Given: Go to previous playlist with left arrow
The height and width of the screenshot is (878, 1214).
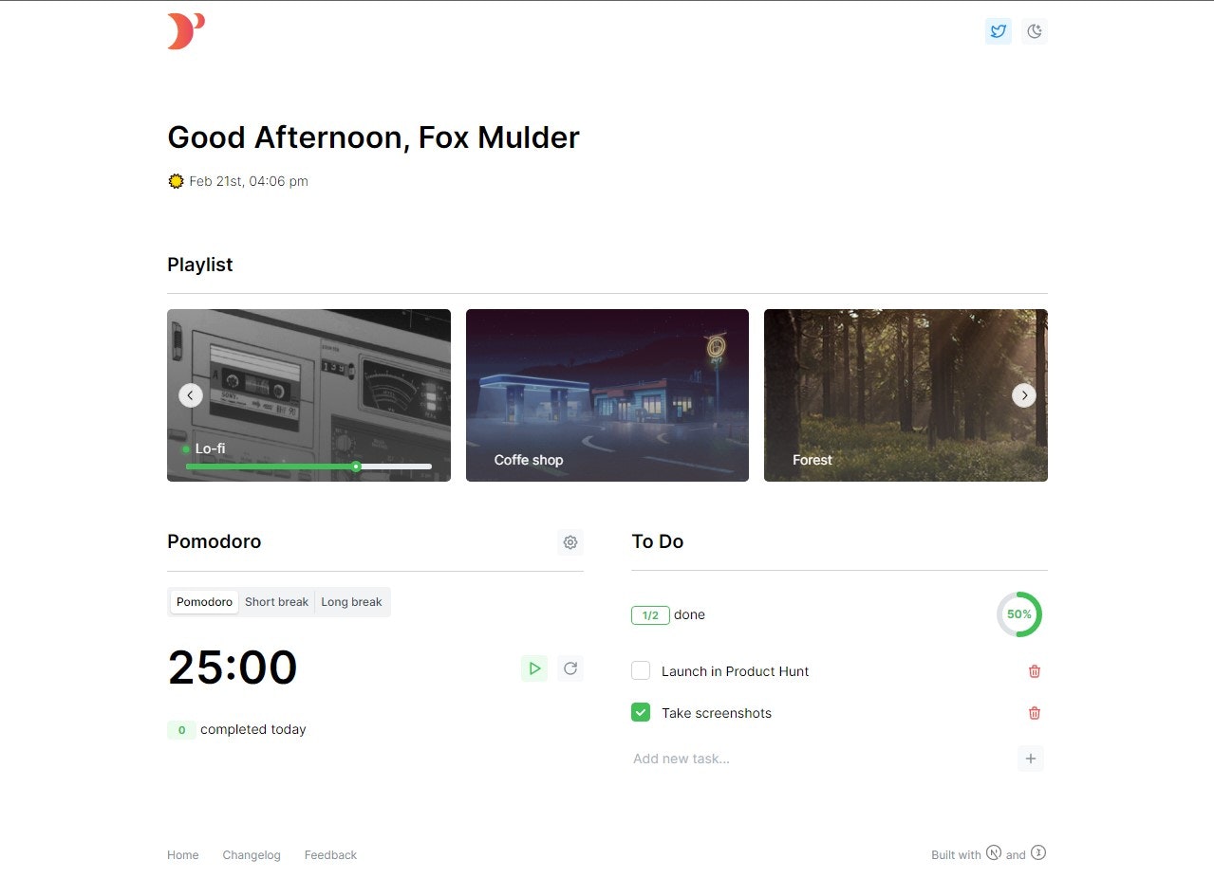Looking at the screenshot, I should point(191,395).
